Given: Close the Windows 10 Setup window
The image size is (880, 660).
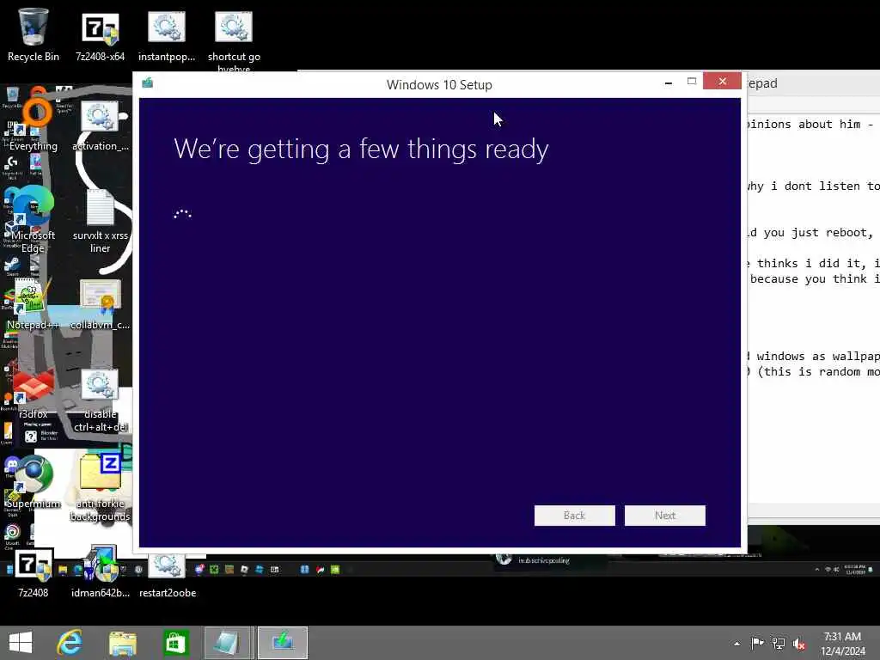Looking at the screenshot, I should pyautogui.click(x=722, y=82).
